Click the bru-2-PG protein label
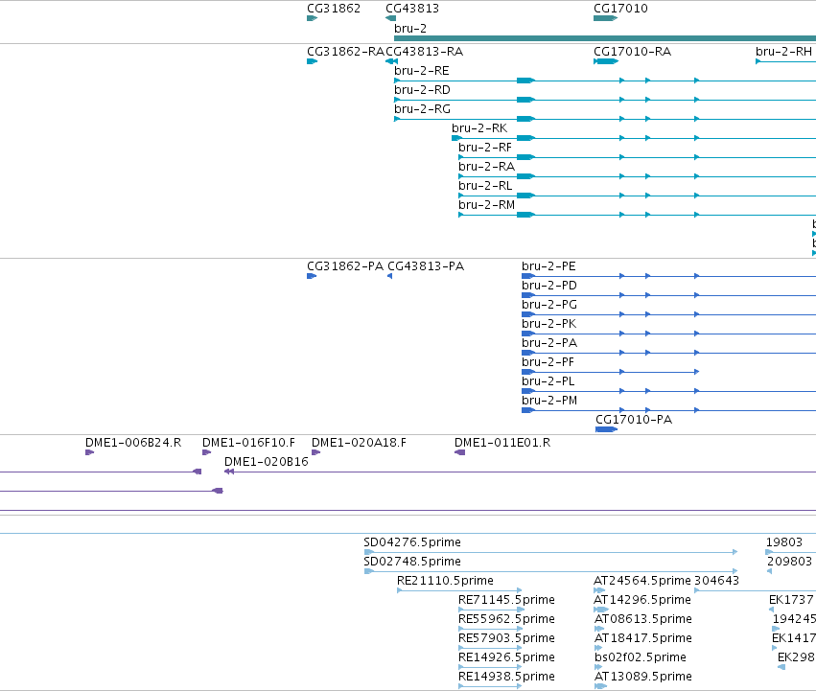This screenshot has height=691, width=816. tap(549, 305)
